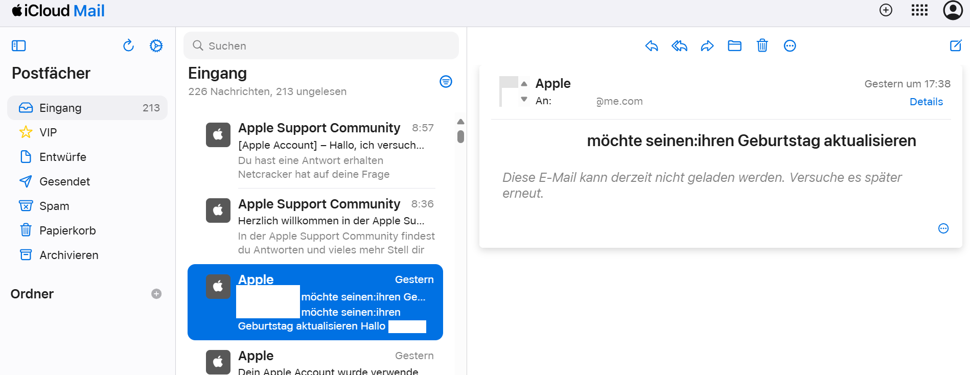Click the Ordner section heading
Viewport: 970px width, 375px height.
tap(32, 294)
